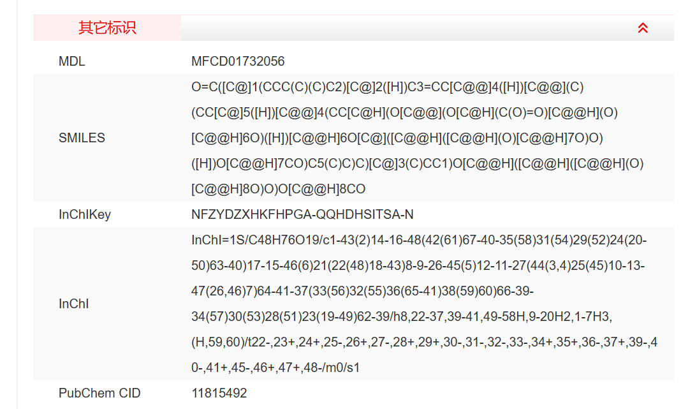Click the InChIKey value NFZYDZXHKFHPGA-QQHDHSITSA-N
Image resolution: width=681 pixels, height=409 pixels.
pyautogui.click(x=302, y=215)
